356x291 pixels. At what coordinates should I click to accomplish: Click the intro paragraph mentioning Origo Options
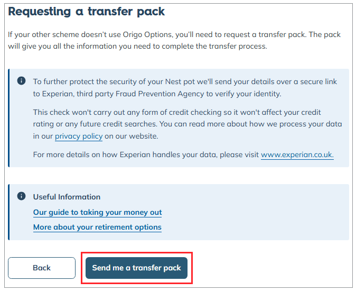[174, 40]
